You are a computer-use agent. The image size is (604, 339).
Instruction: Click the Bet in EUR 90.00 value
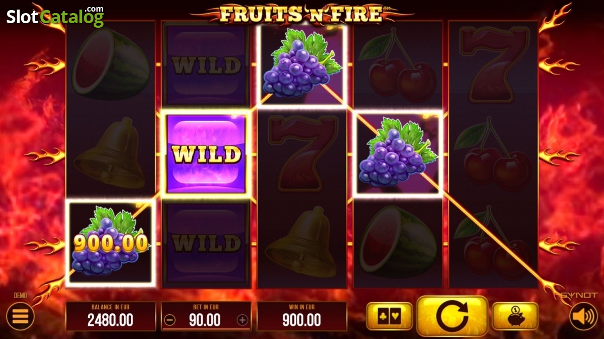206,320
